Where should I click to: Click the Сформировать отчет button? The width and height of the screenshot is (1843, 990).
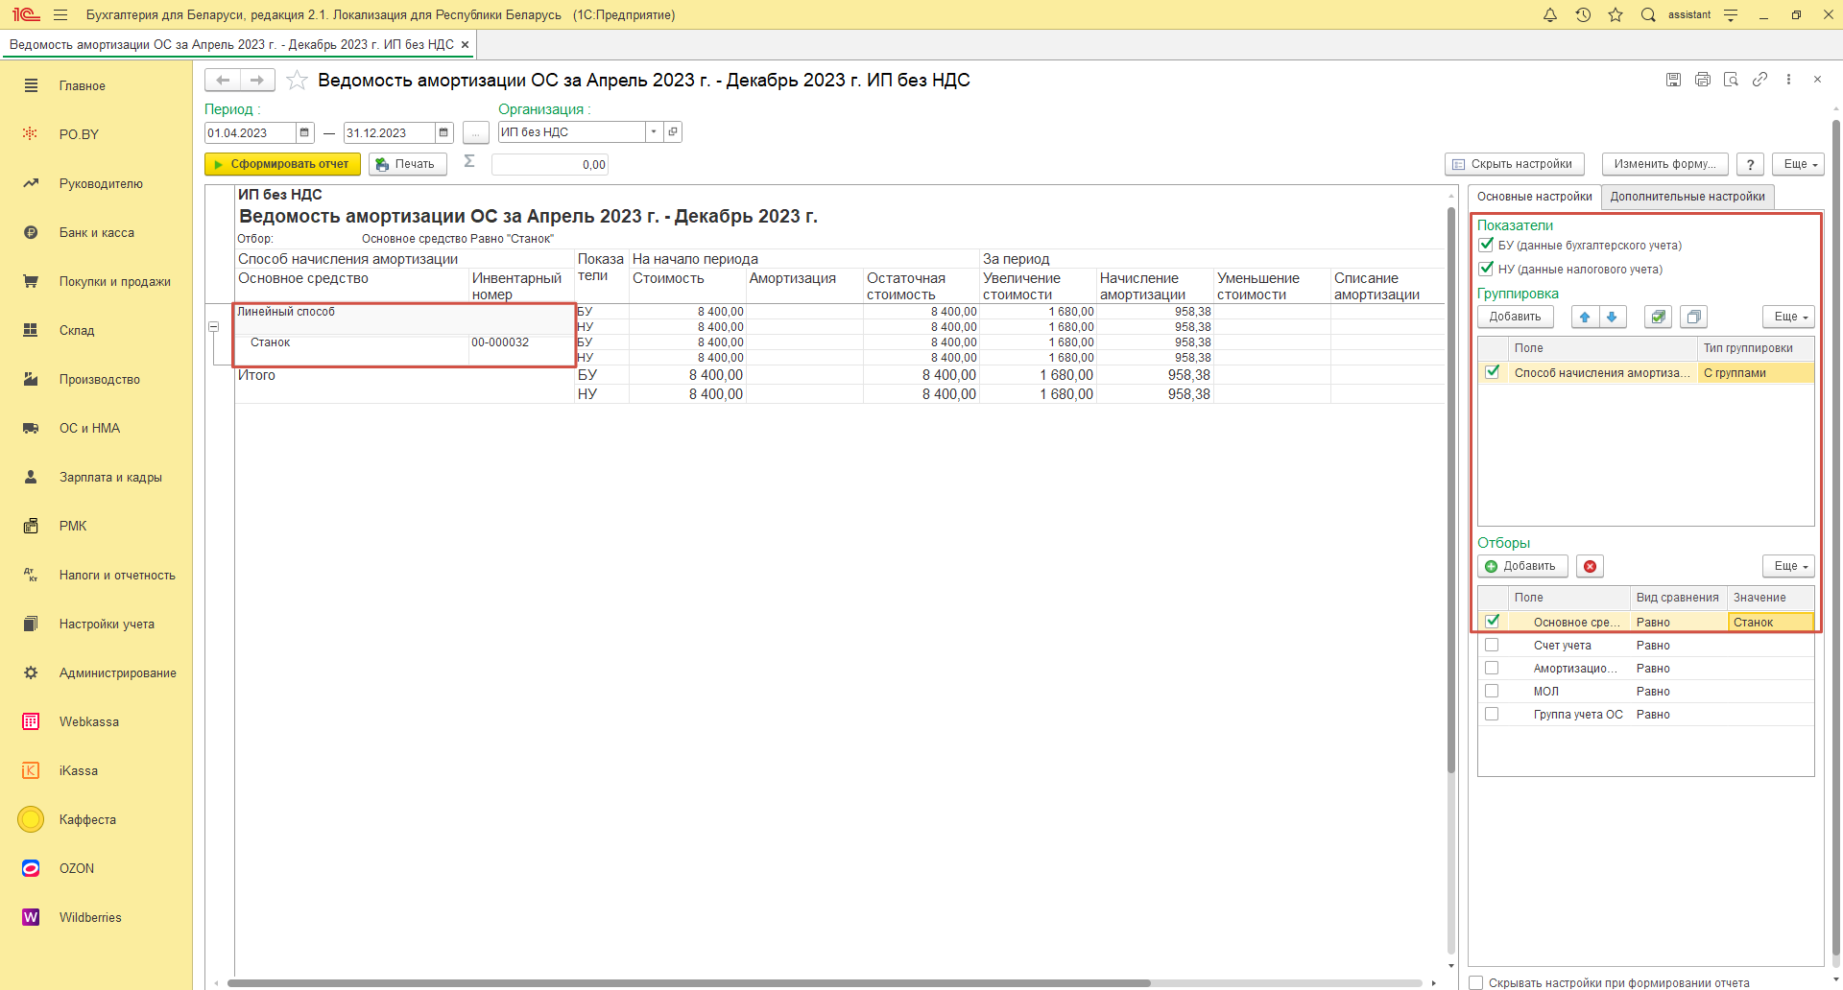[282, 164]
